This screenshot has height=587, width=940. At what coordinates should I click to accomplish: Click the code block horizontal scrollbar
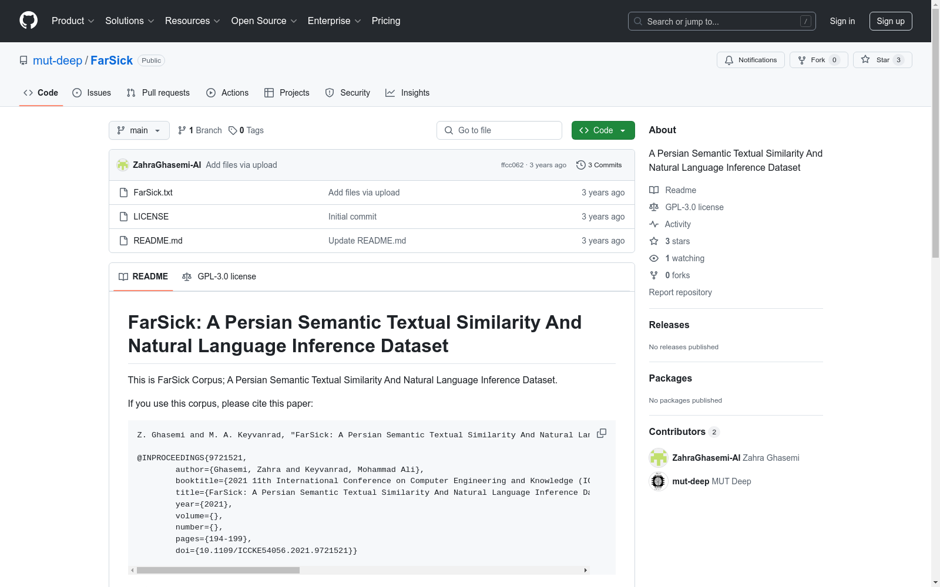click(218, 570)
